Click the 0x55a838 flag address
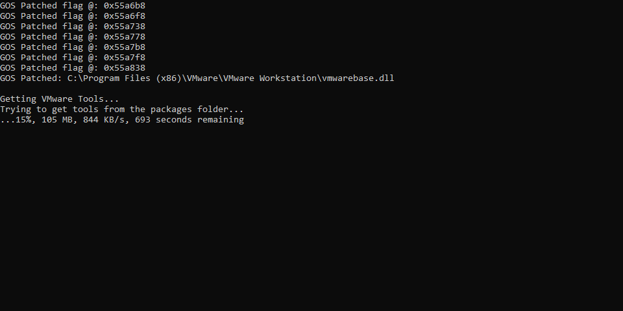Image resolution: width=623 pixels, height=311 pixels. click(125, 68)
